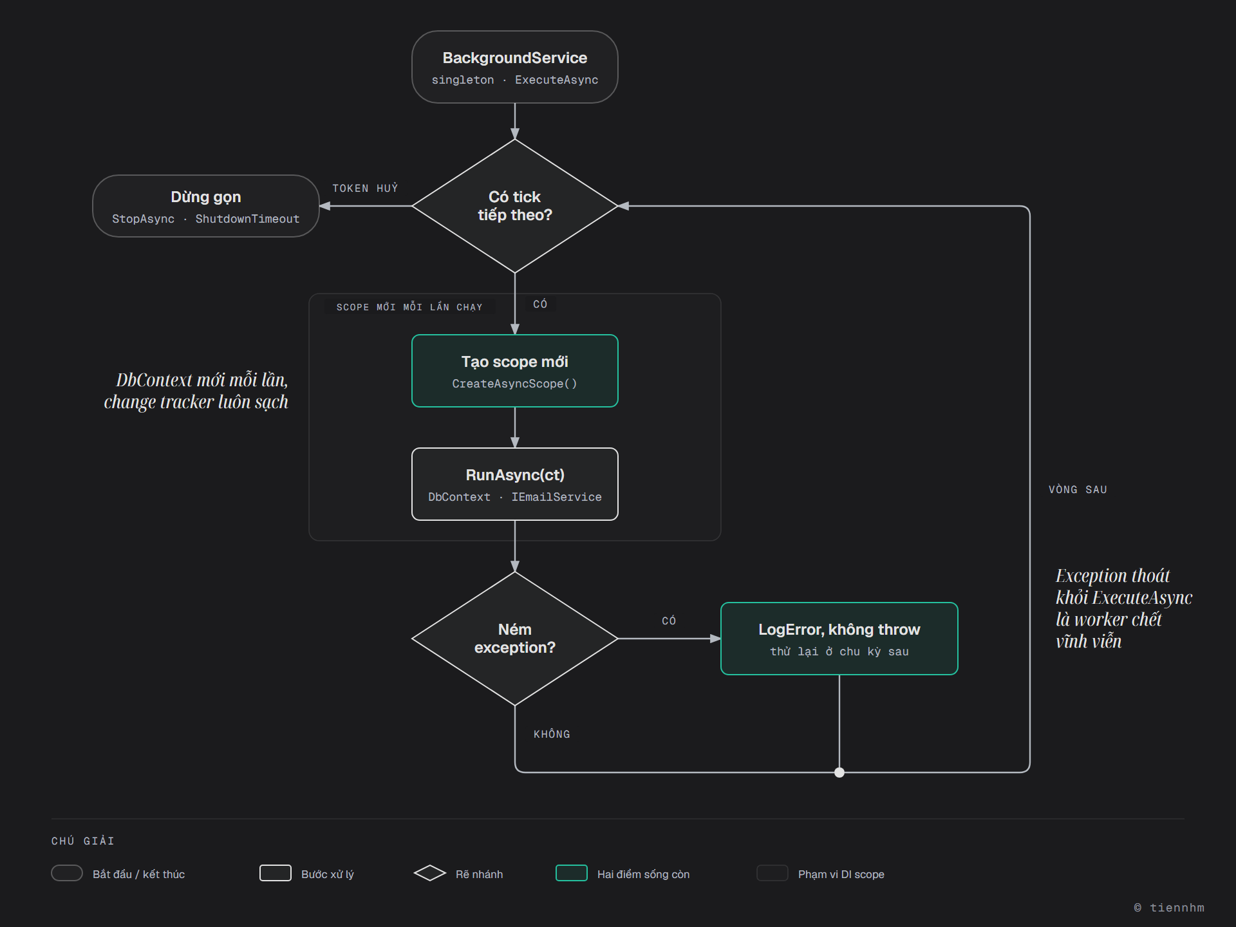Click the 'TOKEN HUỶ' edge label
The image size is (1236, 927).
click(x=365, y=188)
